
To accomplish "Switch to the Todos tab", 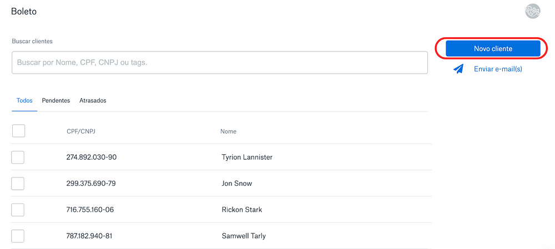I will pyautogui.click(x=24, y=100).
